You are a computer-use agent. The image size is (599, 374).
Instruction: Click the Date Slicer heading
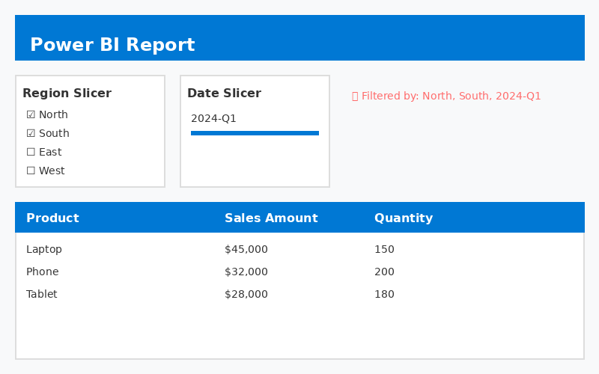tap(224, 93)
